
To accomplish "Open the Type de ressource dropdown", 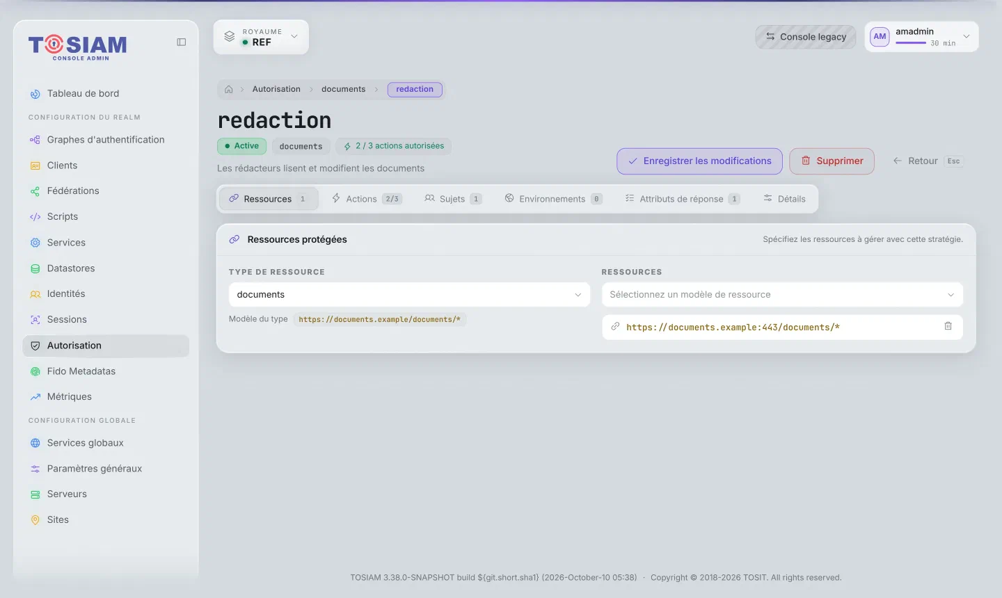I will pyautogui.click(x=409, y=295).
